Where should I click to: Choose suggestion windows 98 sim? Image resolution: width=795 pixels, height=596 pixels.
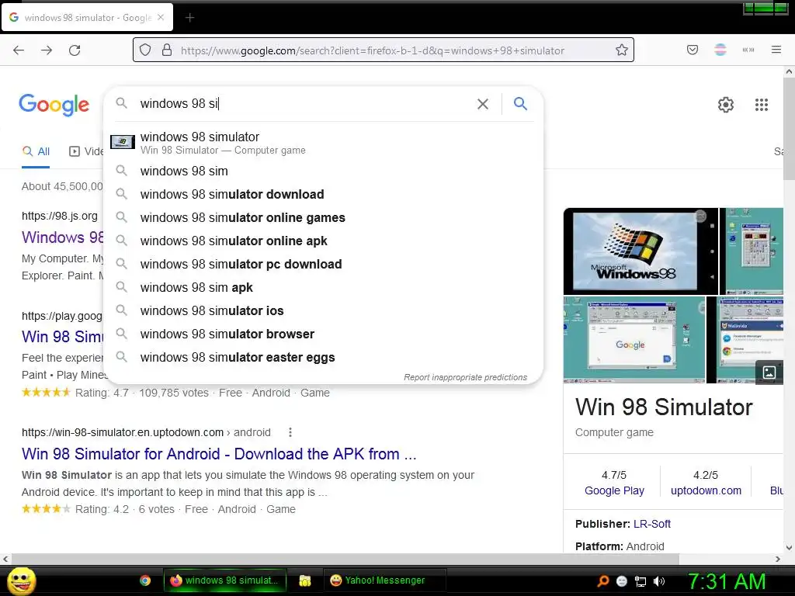click(x=324, y=172)
